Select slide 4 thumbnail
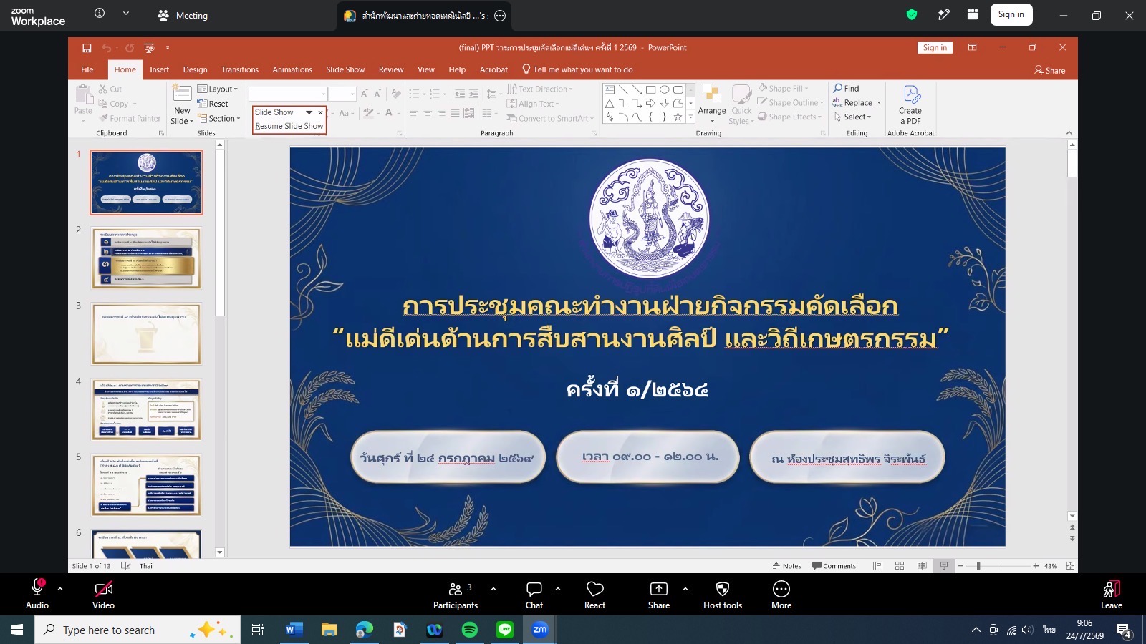Viewport: 1146px width, 644px height. tap(146, 409)
